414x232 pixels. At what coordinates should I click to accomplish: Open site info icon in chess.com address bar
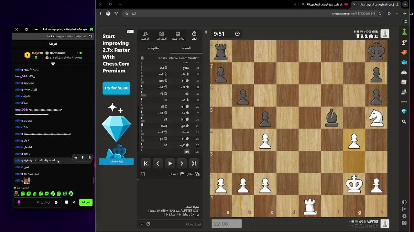click(380, 14)
